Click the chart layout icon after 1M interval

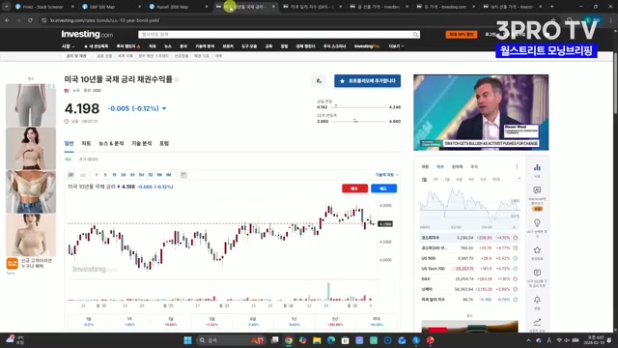(183, 175)
